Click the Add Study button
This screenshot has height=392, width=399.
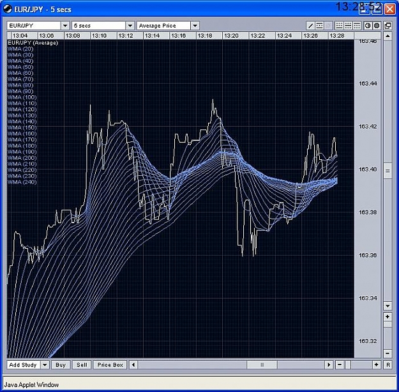tap(24, 365)
